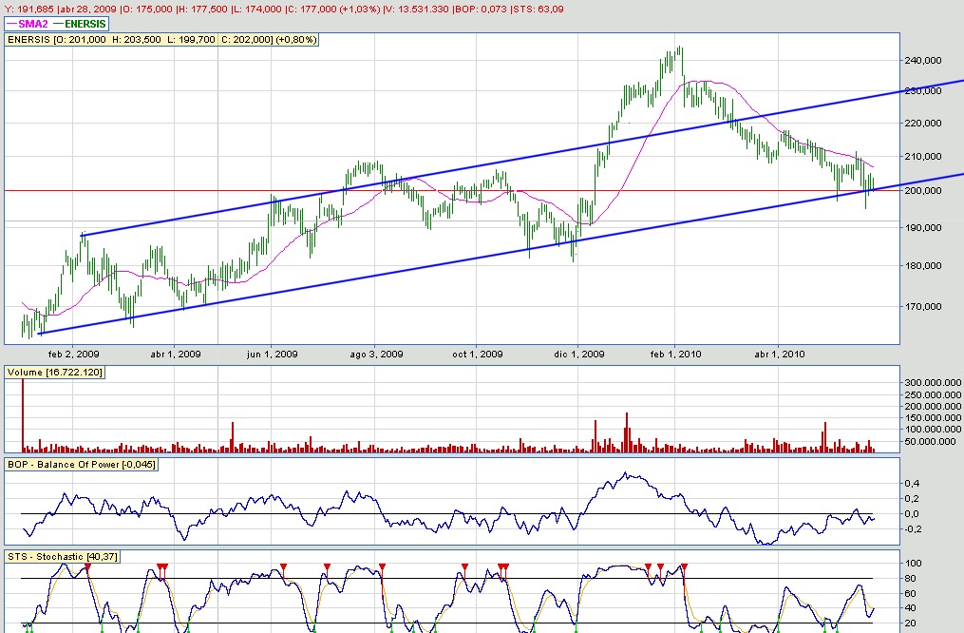964x633 pixels.
Task: Click the L: 174,000 low value
Action: coord(257,10)
